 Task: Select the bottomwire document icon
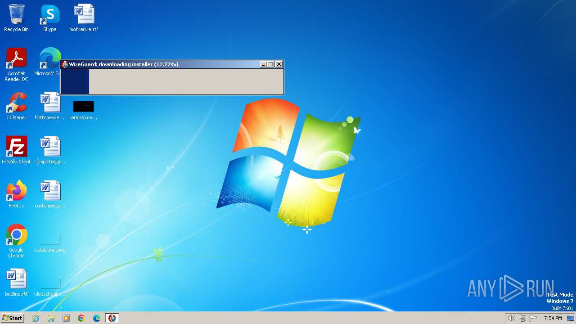(50, 106)
